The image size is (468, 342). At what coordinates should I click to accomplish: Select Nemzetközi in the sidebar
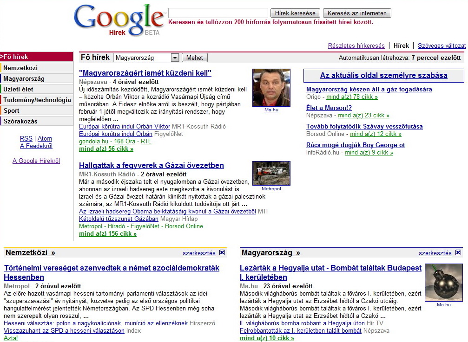point(36,68)
